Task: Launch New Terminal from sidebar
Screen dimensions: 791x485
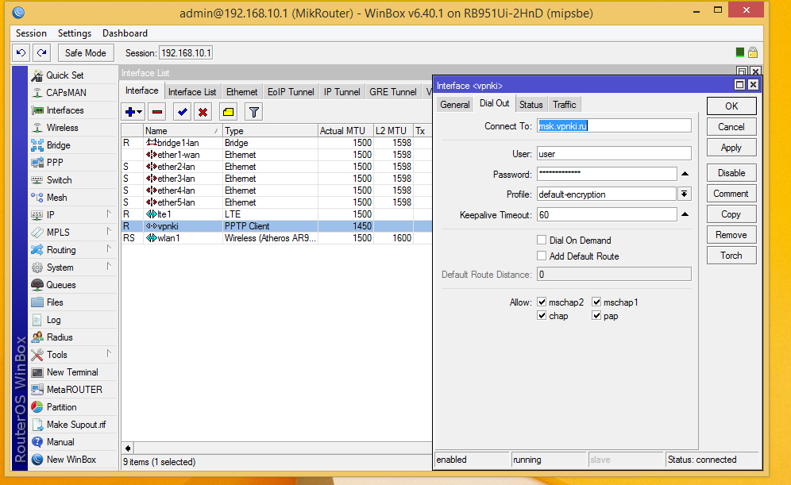Action: 72,372
